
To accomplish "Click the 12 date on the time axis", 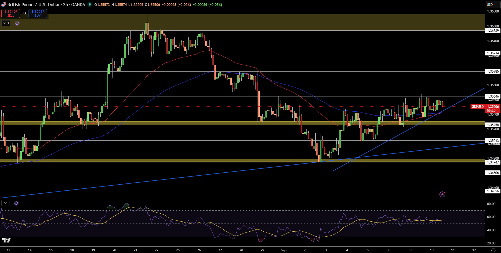I will pyautogui.click(x=474, y=250).
